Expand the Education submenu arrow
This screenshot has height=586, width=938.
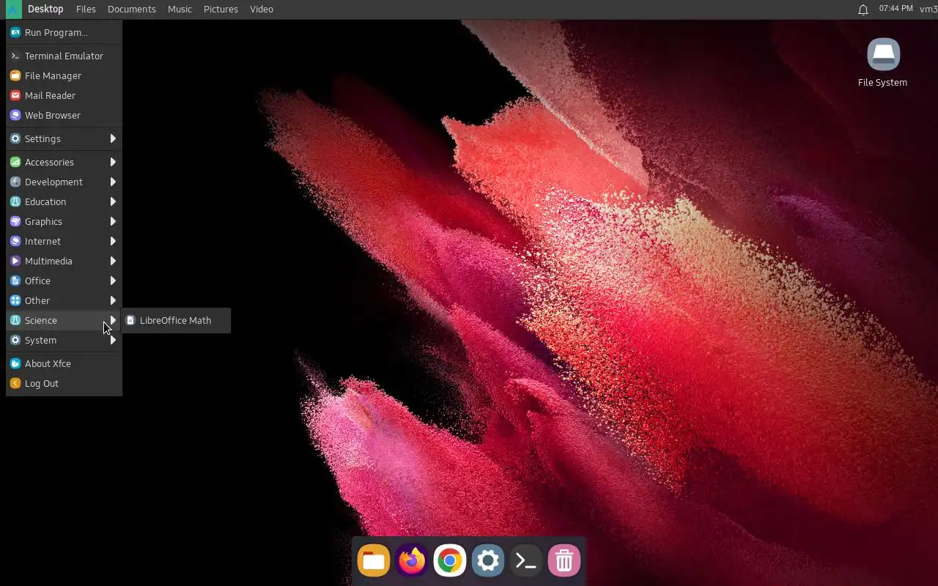point(113,201)
